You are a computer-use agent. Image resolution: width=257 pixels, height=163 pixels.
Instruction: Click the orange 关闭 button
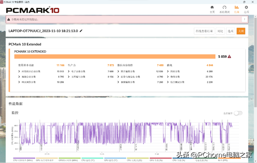click(x=241, y=31)
